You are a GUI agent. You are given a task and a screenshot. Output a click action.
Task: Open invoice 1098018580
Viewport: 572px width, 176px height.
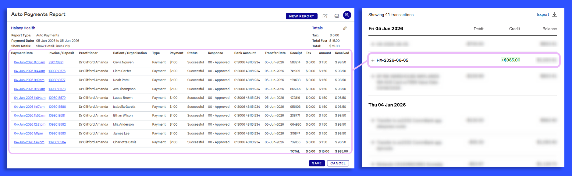[57, 107]
